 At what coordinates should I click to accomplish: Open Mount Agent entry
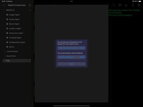[17, 24]
